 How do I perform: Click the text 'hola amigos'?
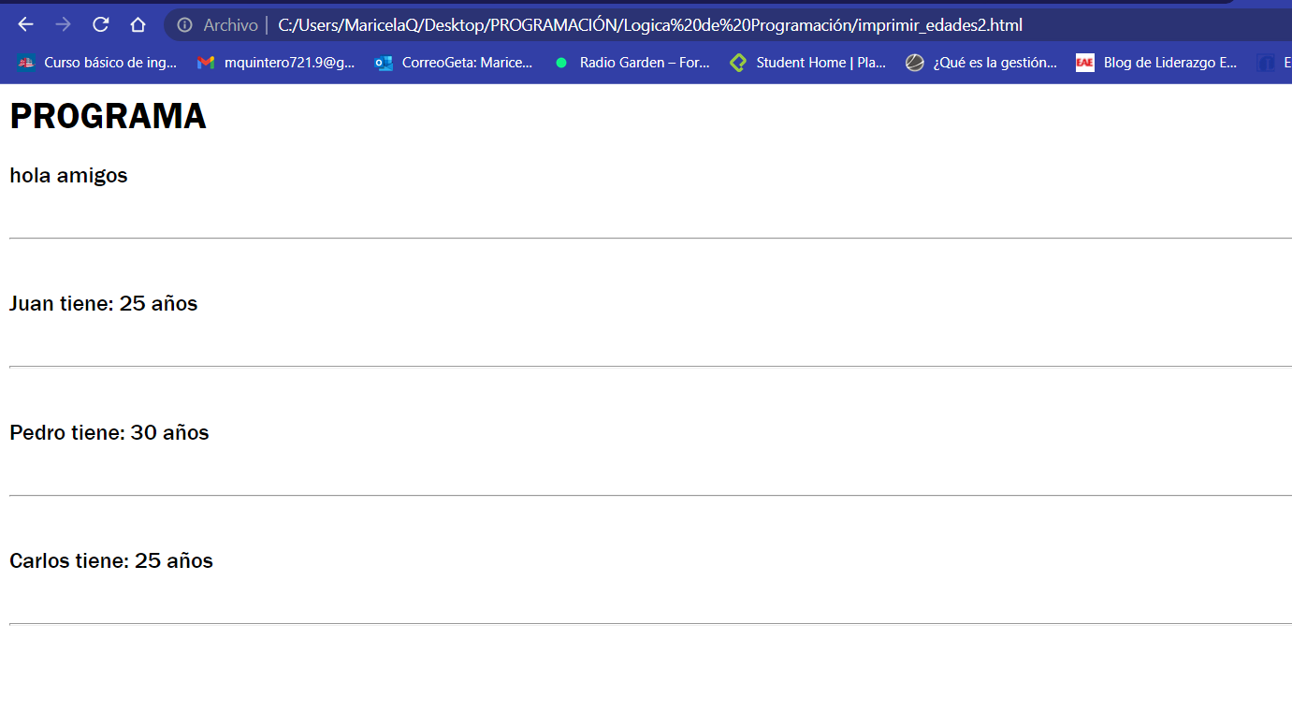(x=68, y=175)
